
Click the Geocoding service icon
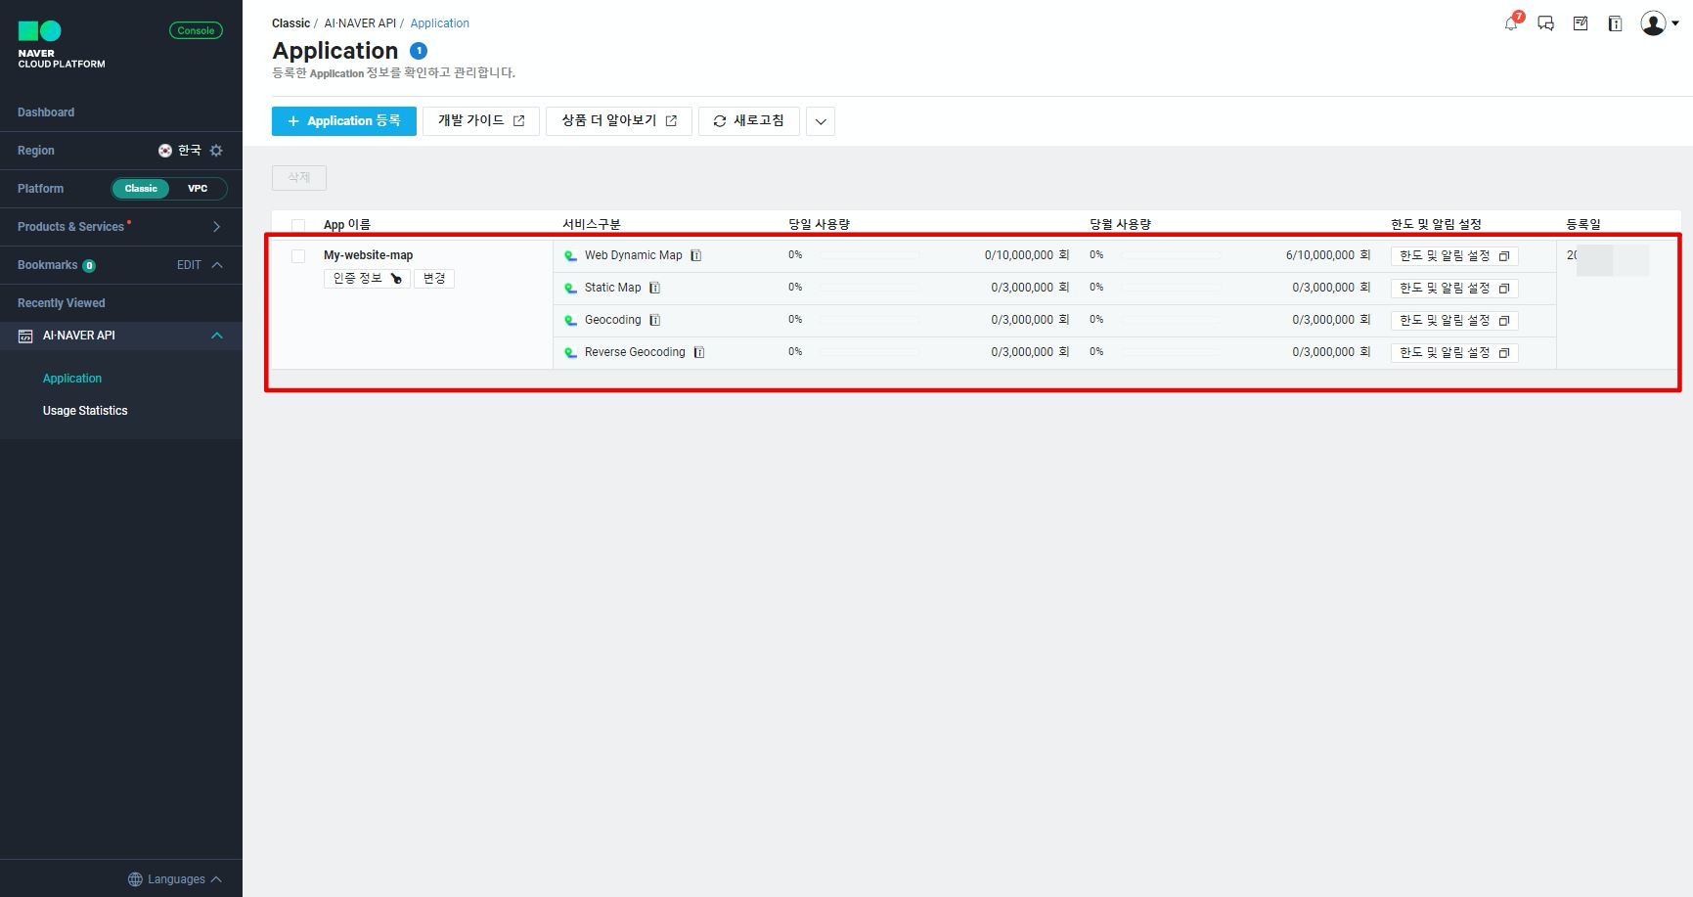571,321
